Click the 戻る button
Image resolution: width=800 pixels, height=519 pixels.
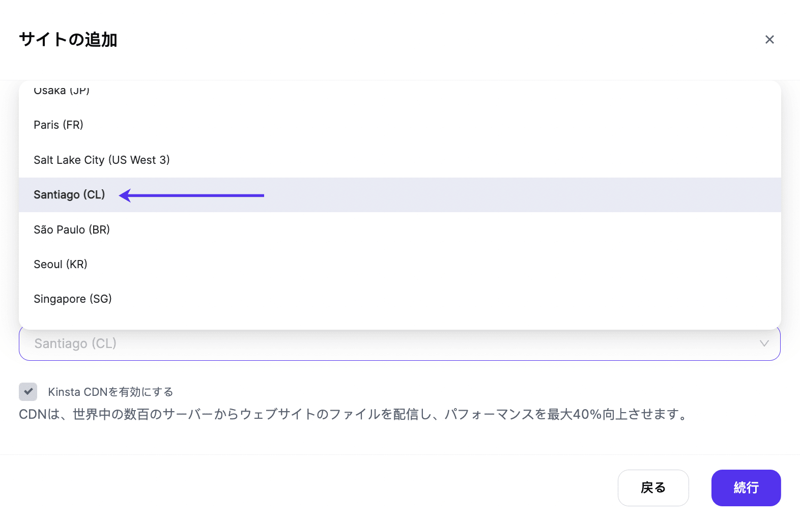click(x=653, y=487)
